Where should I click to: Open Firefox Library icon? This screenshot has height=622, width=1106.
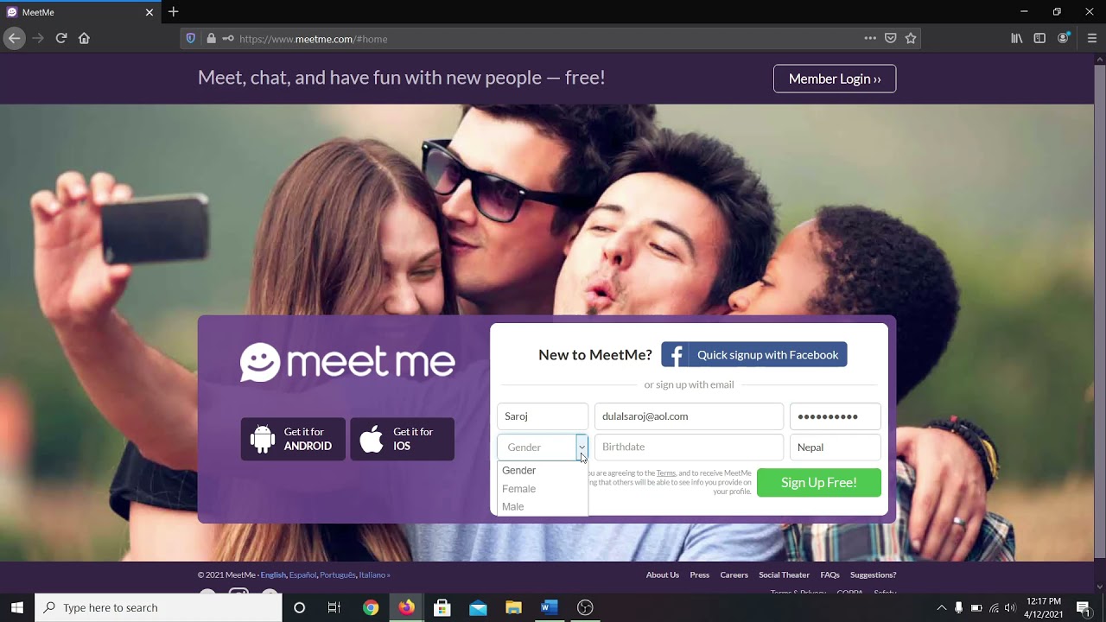pyautogui.click(x=1017, y=38)
